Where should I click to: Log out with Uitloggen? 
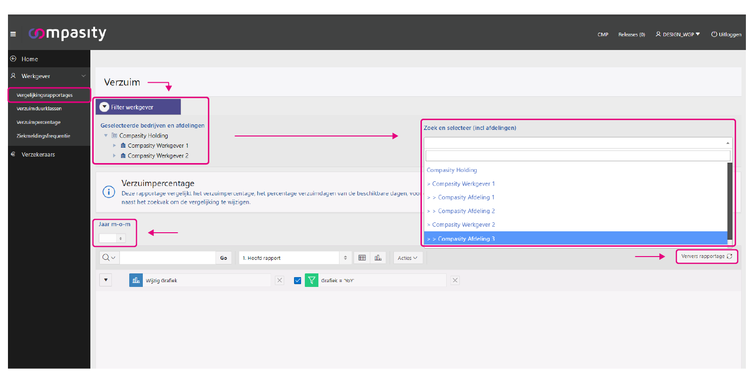click(726, 35)
